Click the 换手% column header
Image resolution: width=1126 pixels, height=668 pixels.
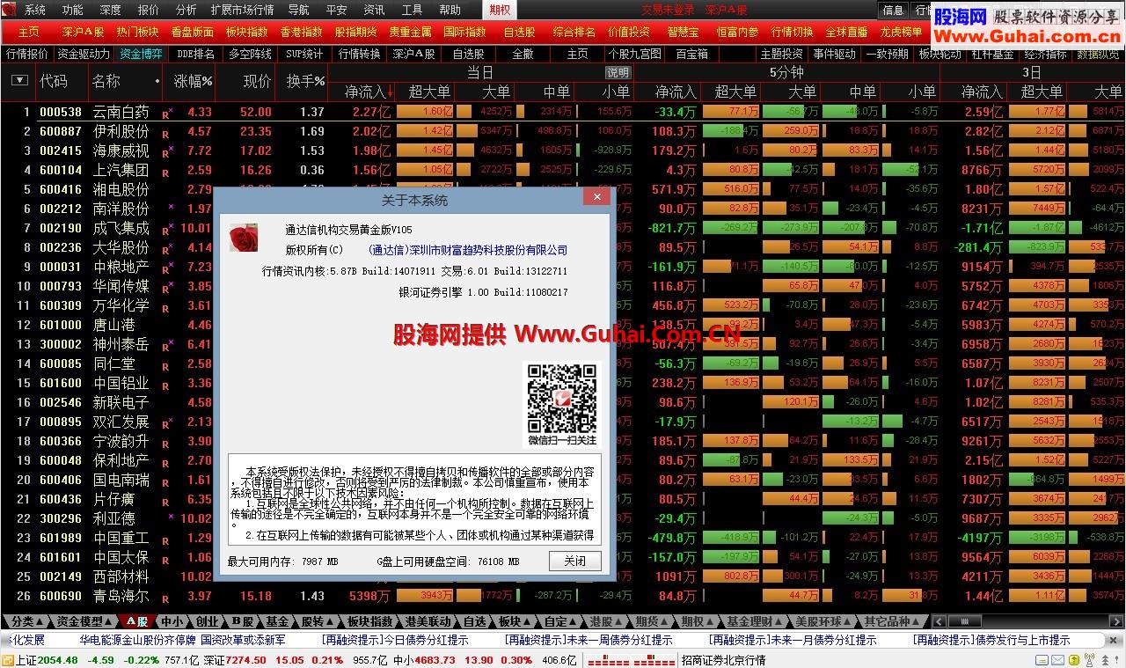(305, 81)
